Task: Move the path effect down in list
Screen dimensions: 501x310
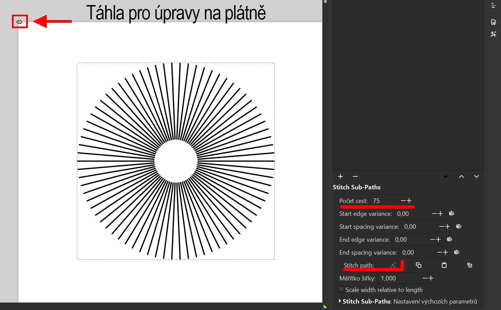Action: pyautogui.click(x=476, y=176)
